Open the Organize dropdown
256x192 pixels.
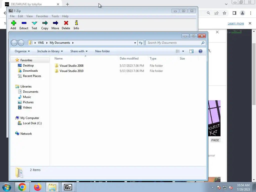pyautogui.click(x=22, y=51)
